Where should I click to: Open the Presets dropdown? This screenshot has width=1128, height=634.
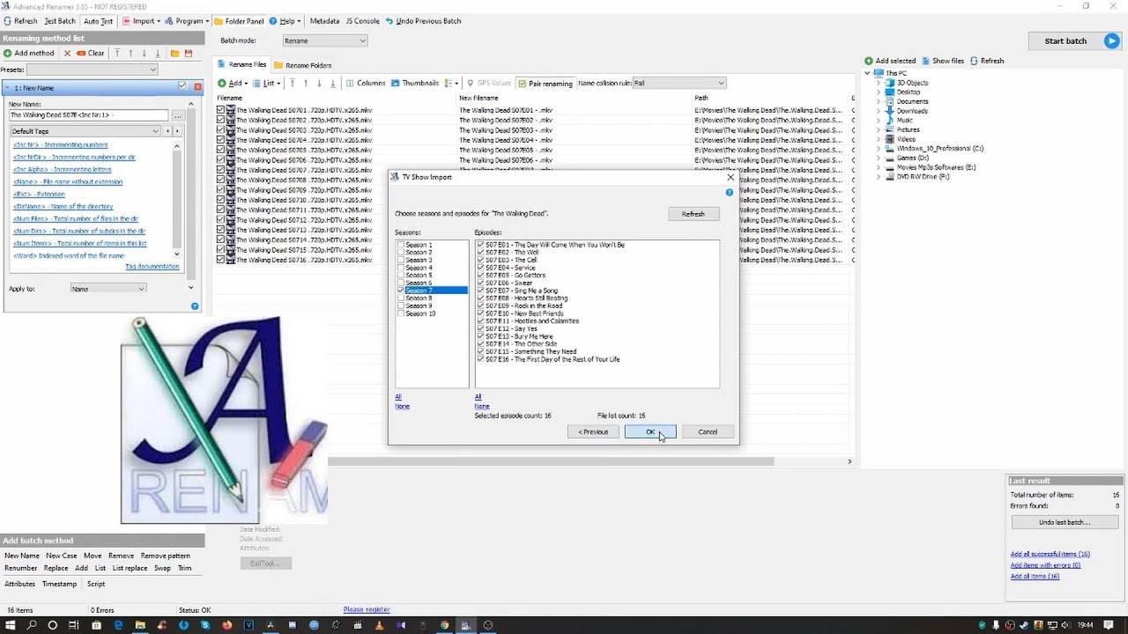click(92, 70)
